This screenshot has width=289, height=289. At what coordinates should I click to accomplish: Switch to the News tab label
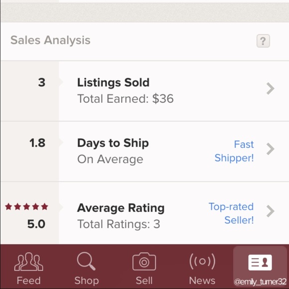click(x=202, y=281)
